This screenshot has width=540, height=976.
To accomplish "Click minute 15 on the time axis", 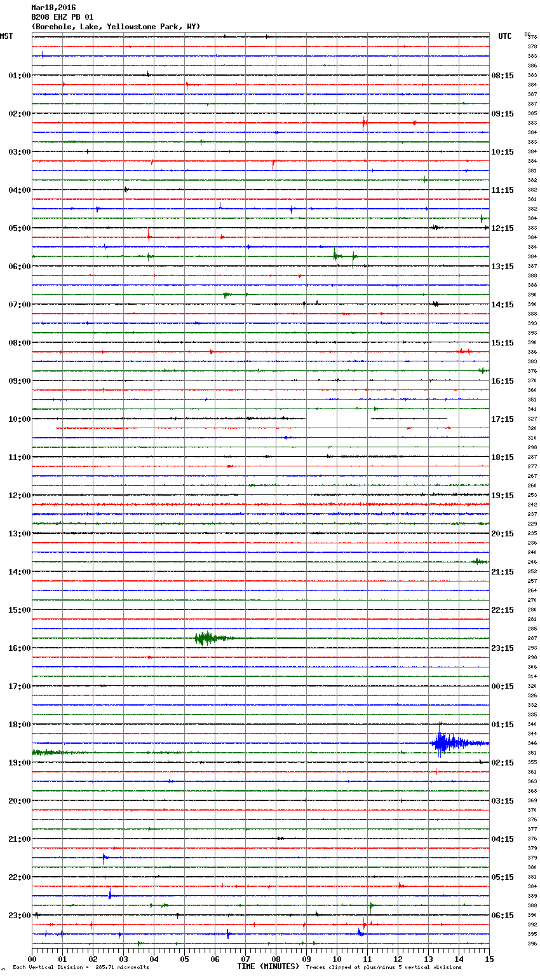I will pyautogui.click(x=489, y=959).
